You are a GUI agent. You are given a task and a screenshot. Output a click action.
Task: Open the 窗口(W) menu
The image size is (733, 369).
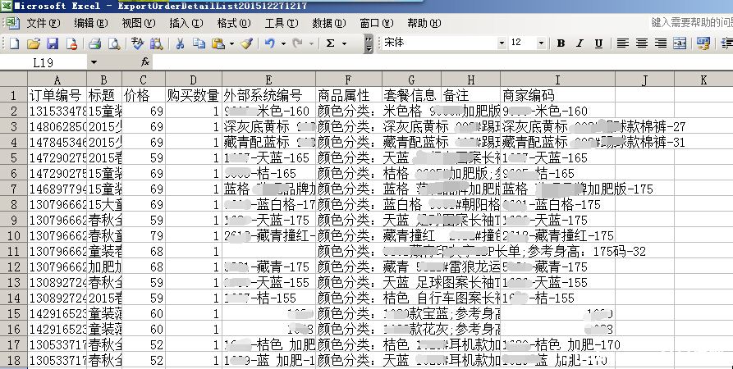pyautogui.click(x=377, y=23)
